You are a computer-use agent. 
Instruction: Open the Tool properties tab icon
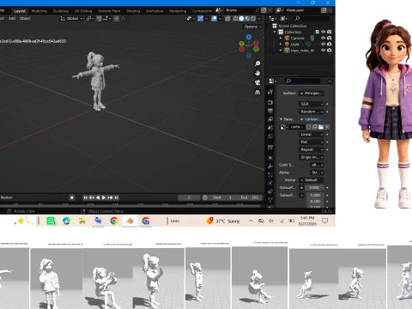(270, 92)
